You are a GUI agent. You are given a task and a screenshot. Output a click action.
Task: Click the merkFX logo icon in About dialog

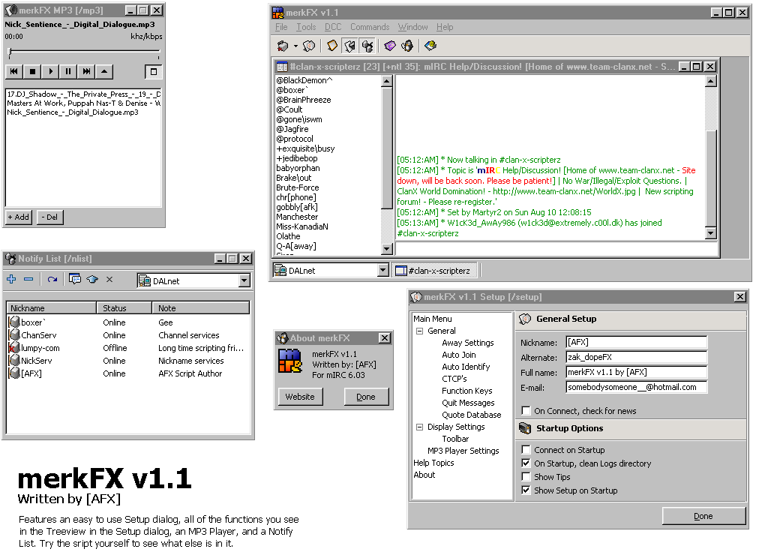(x=290, y=361)
